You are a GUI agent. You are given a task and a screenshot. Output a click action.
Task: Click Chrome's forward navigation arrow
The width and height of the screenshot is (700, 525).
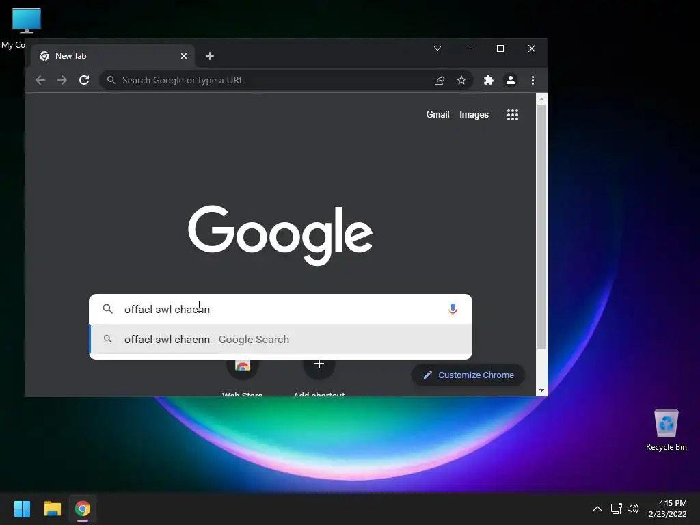62,81
